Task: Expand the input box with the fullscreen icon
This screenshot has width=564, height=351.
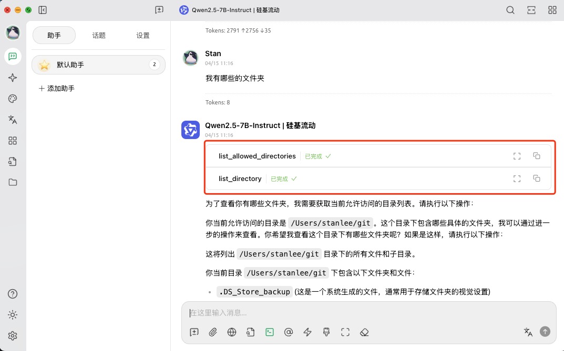Action: click(345, 332)
